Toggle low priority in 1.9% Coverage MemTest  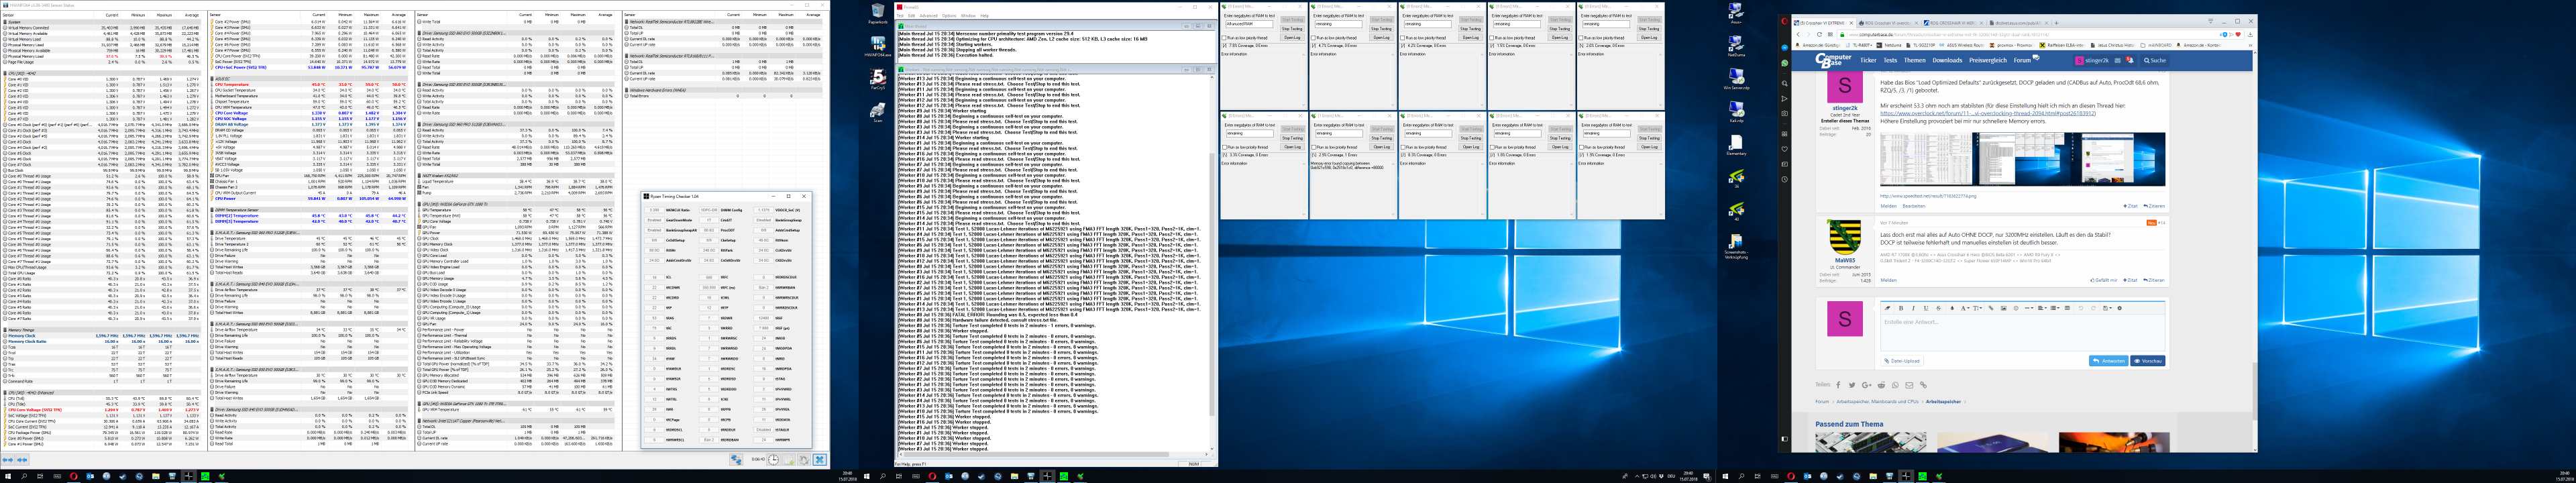coord(1582,147)
